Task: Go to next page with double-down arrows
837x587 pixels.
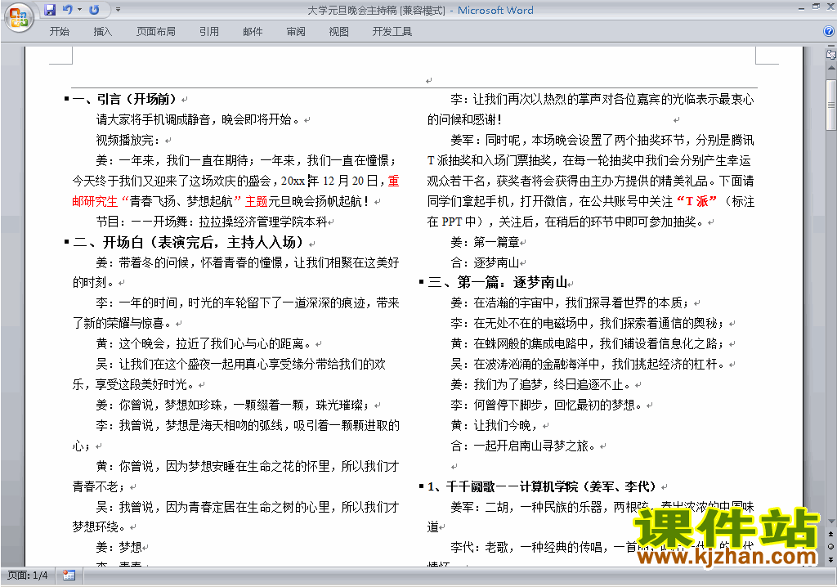Action: click(x=831, y=559)
